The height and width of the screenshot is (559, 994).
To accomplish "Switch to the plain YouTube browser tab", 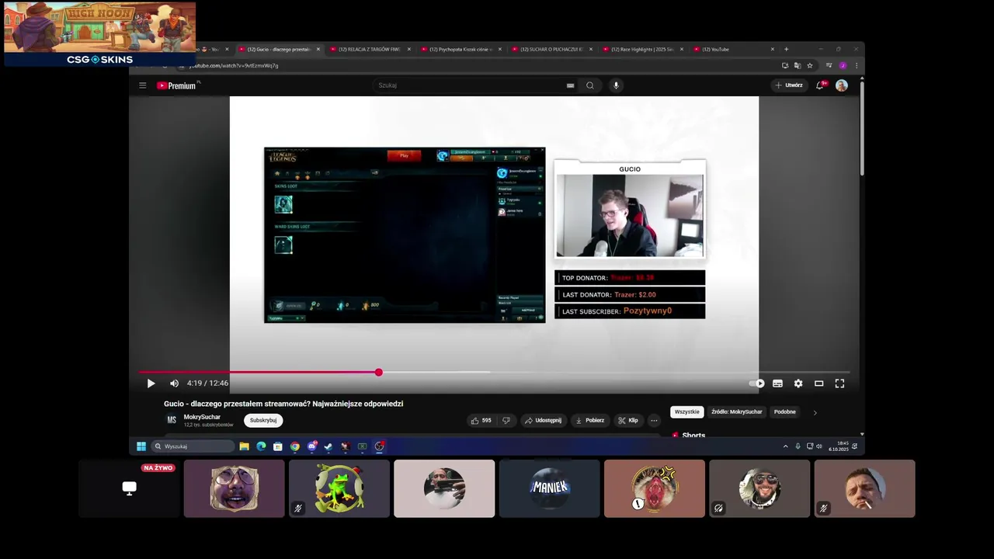I will point(732,49).
